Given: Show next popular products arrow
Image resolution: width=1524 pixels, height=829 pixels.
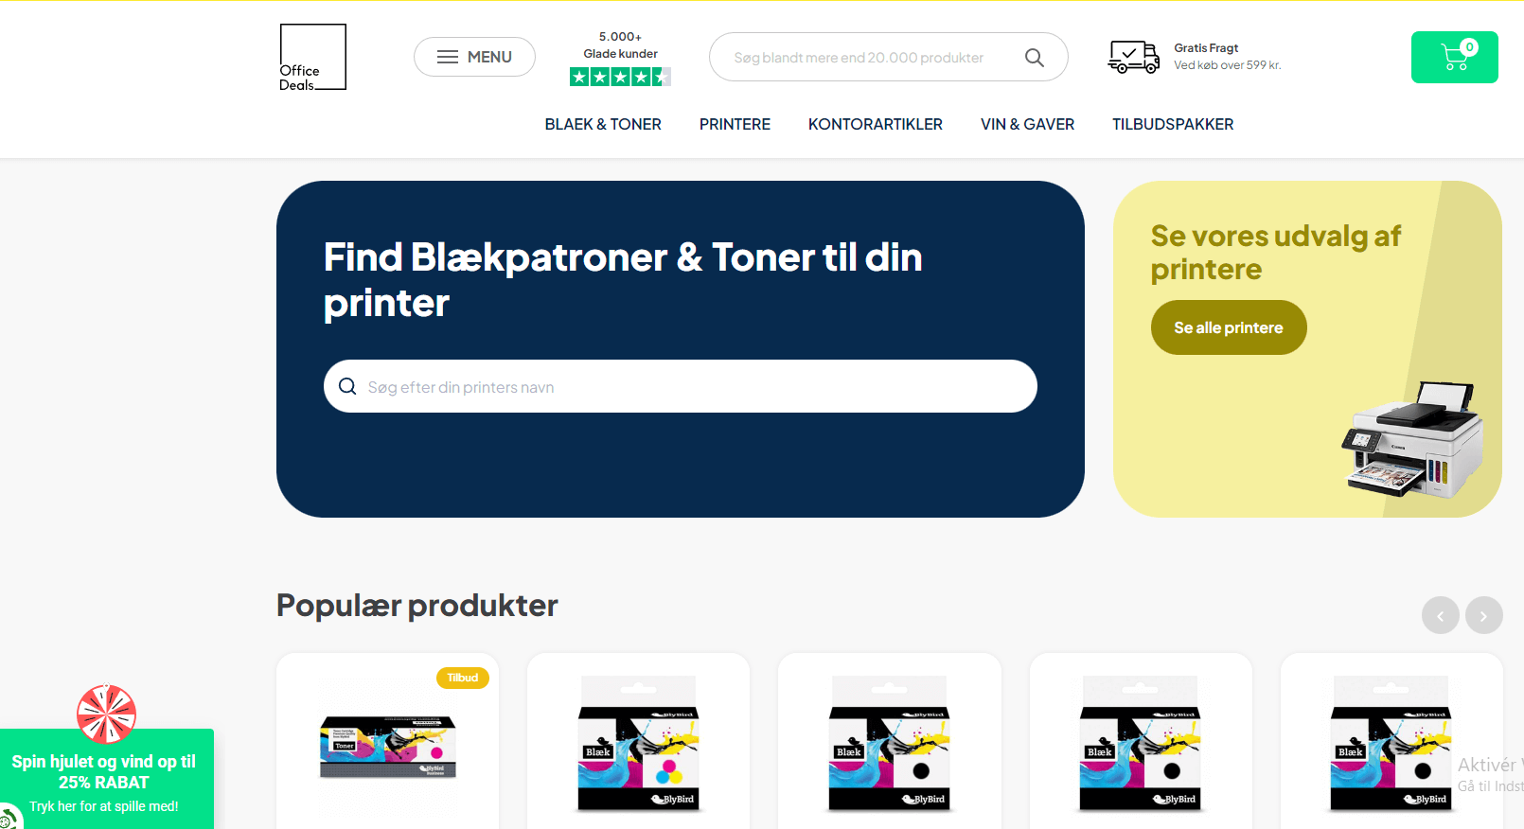Looking at the screenshot, I should tap(1484, 615).
